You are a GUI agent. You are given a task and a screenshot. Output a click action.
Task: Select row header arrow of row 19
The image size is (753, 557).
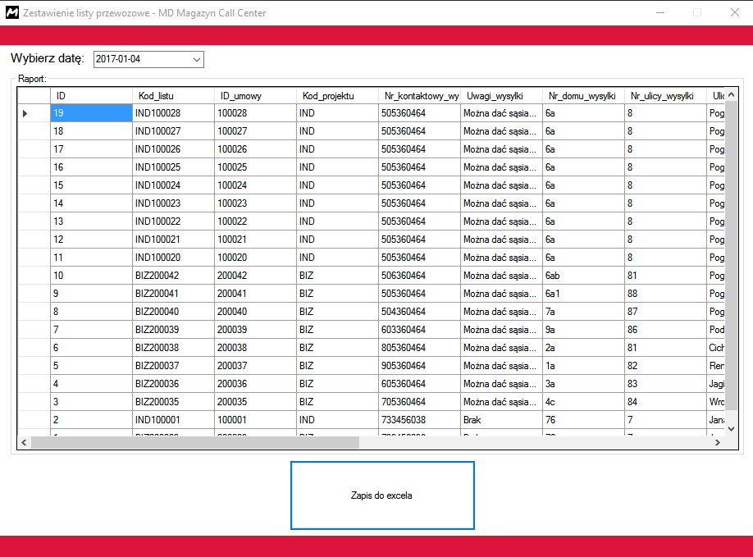pyautogui.click(x=34, y=113)
